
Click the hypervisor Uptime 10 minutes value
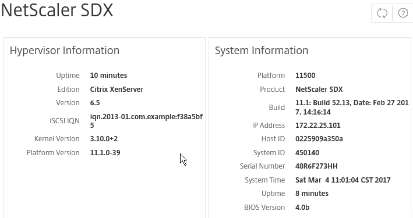tap(108, 76)
